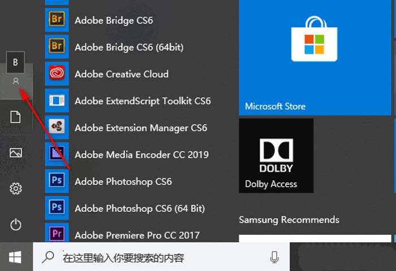396x271 pixels.
Task: Open the Dolby Access tile
Action: tap(276, 156)
